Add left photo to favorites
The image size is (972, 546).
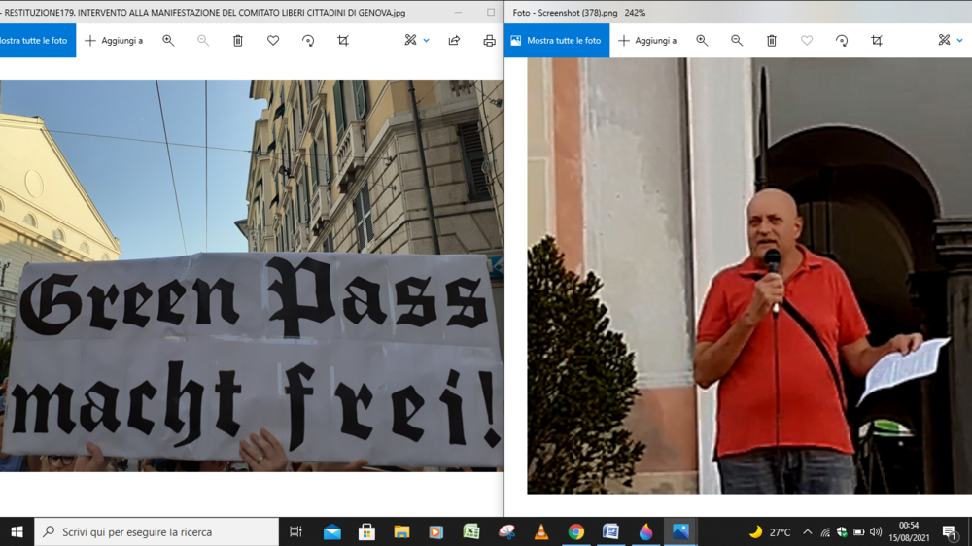pos(273,40)
